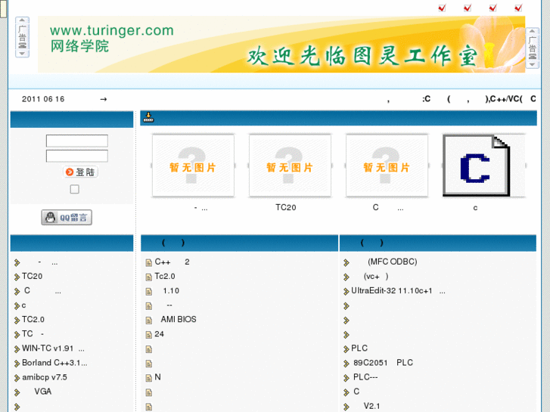This screenshot has width=550, height=412.
Task: Open the thumbnail above the TC20 caption
Action: coord(290,166)
